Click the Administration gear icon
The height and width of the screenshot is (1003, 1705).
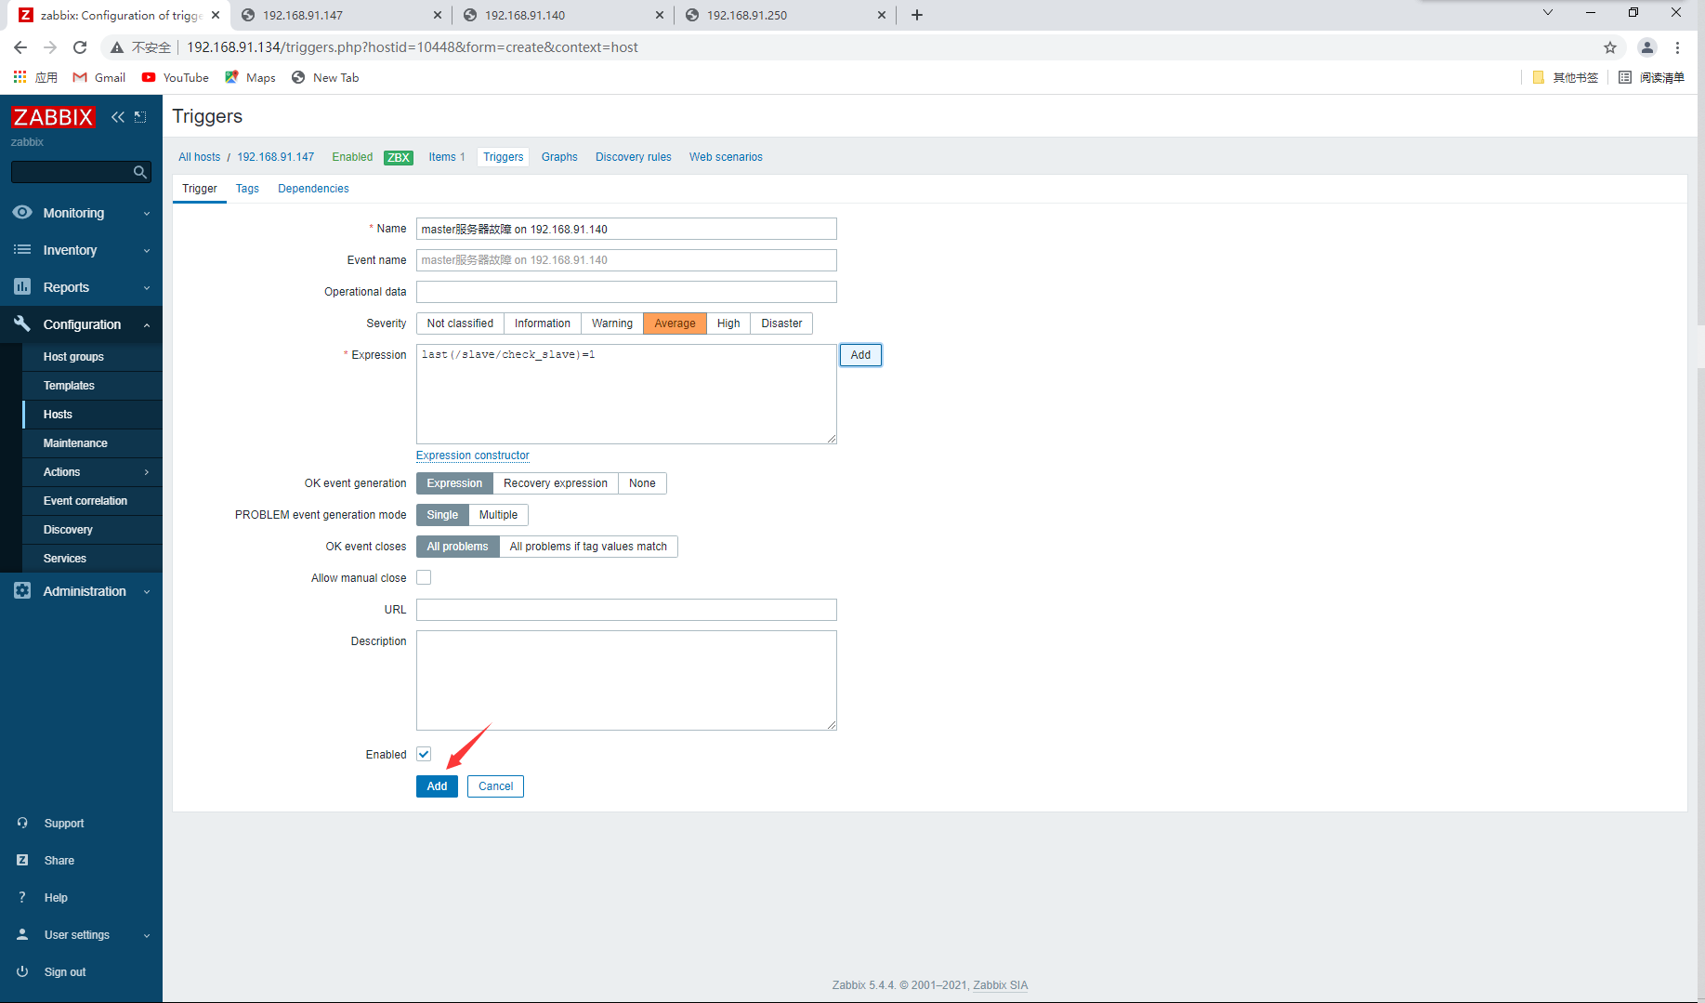click(22, 591)
